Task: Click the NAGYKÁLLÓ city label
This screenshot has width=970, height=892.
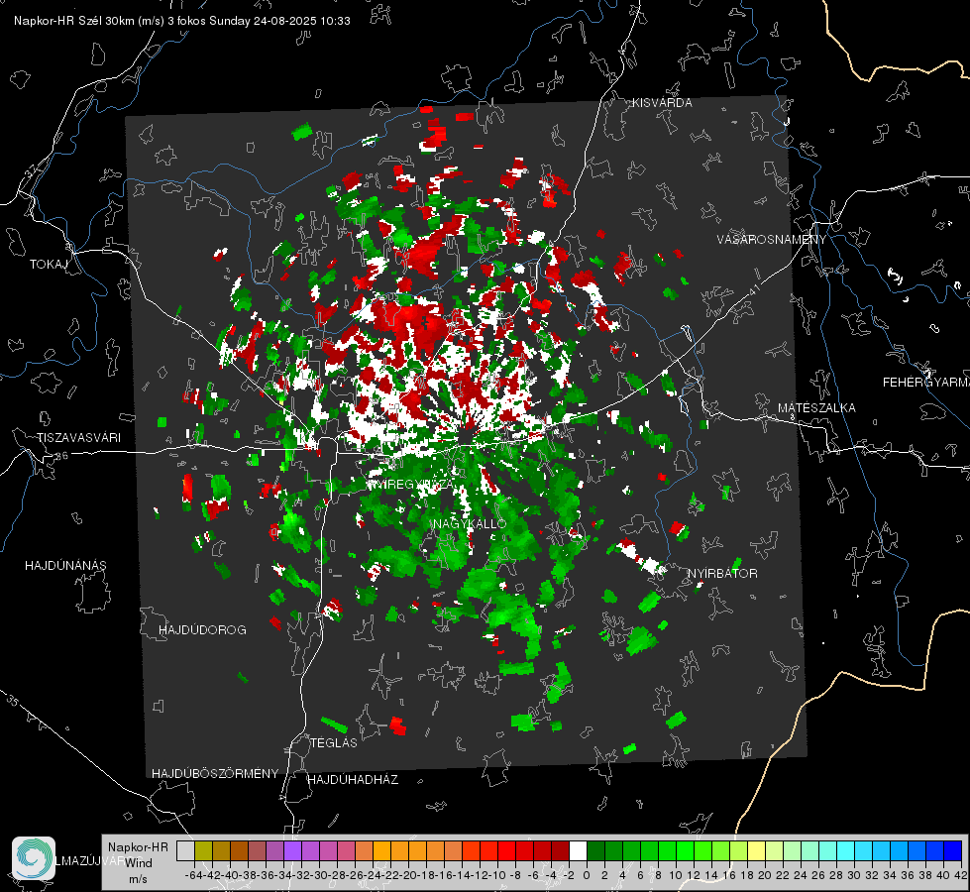Action: 470,523
